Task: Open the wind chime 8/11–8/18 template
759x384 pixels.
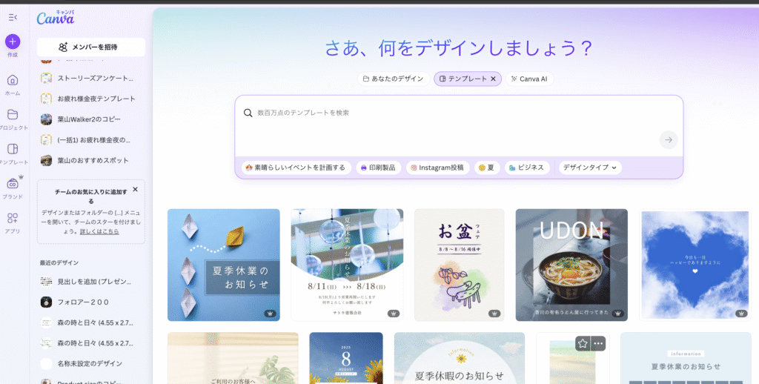Action: pyautogui.click(x=347, y=265)
